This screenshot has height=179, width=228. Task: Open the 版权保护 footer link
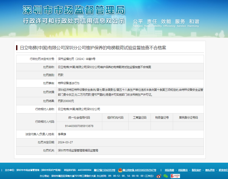click(x=196, y=170)
